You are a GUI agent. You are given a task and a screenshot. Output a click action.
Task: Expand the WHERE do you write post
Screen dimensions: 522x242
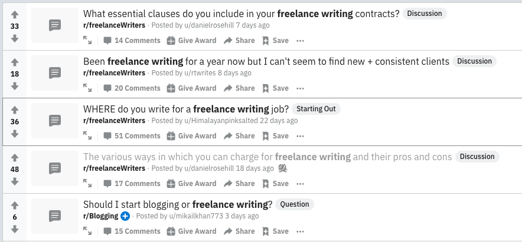coord(87,136)
